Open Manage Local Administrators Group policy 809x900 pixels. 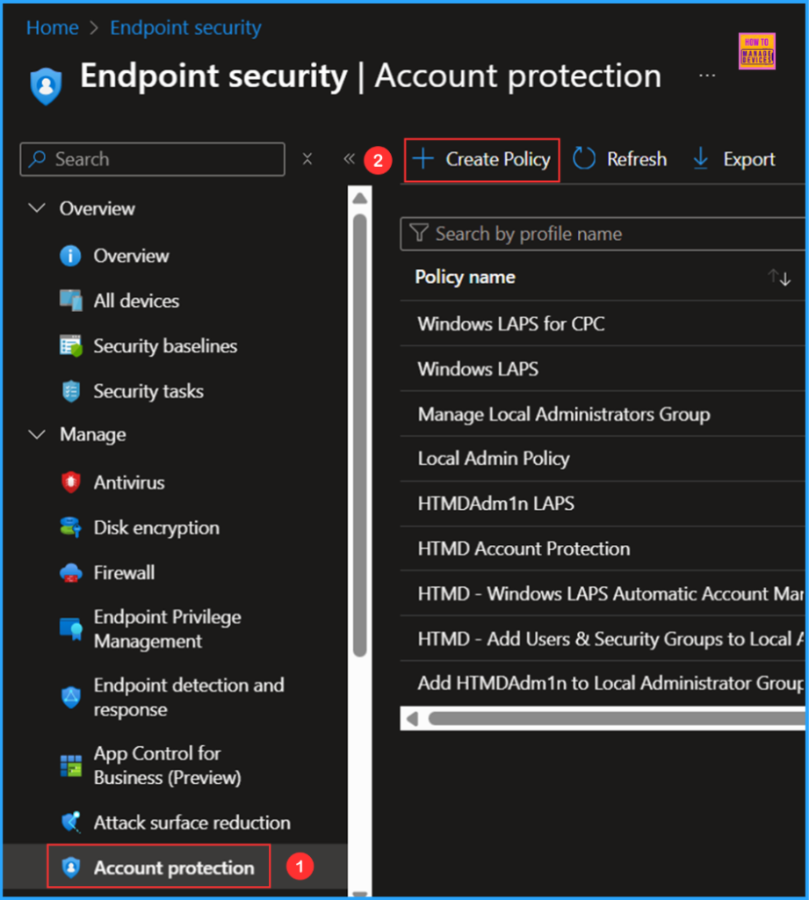(564, 415)
